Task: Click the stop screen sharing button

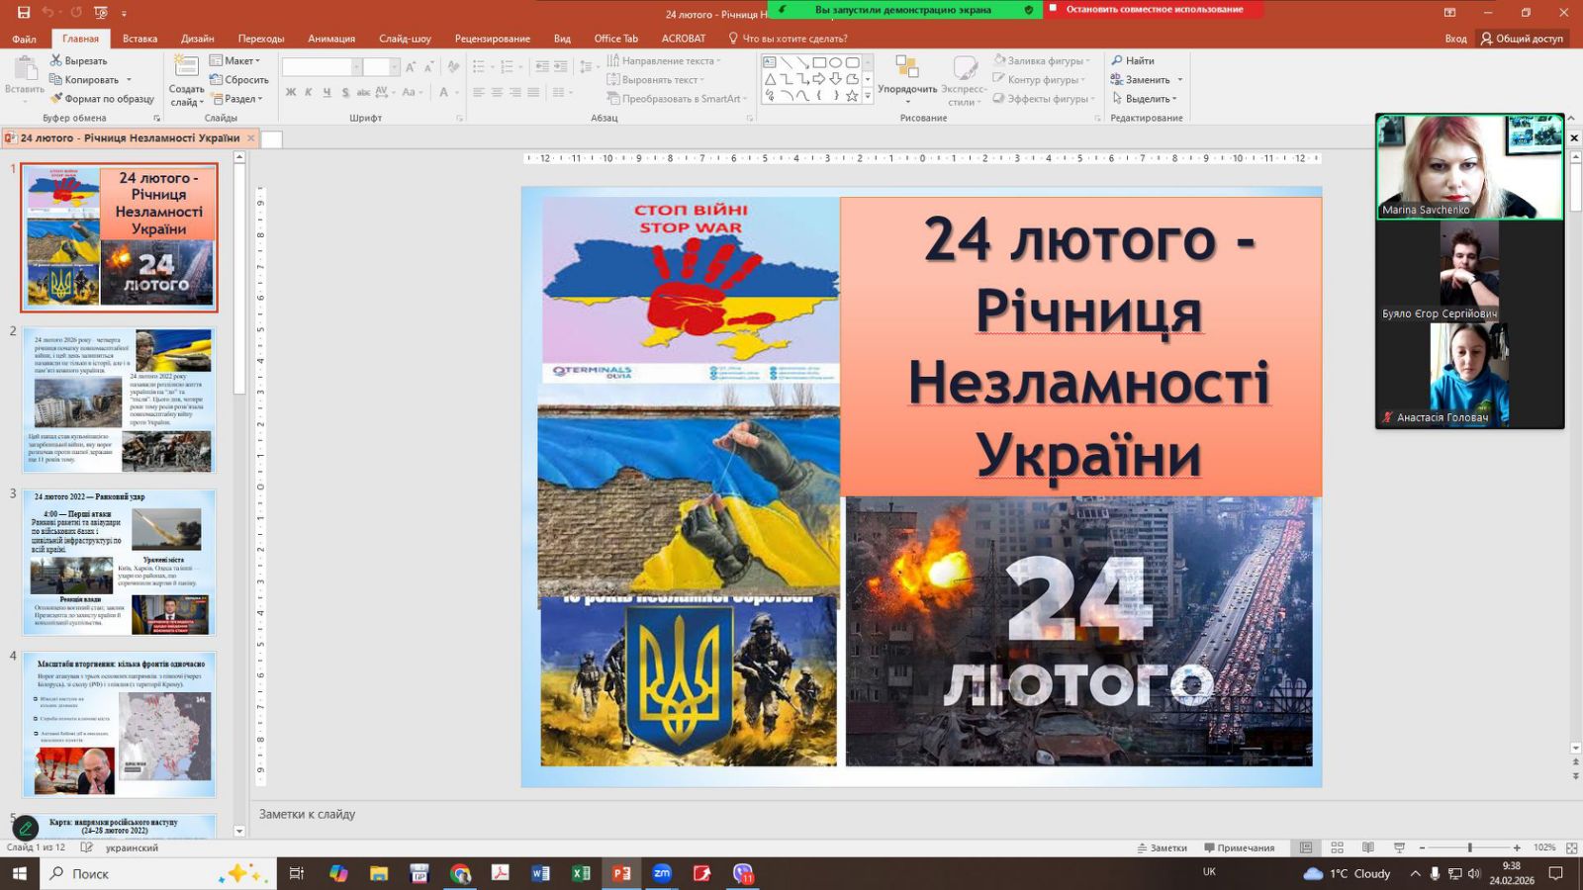Action: tap(1154, 9)
